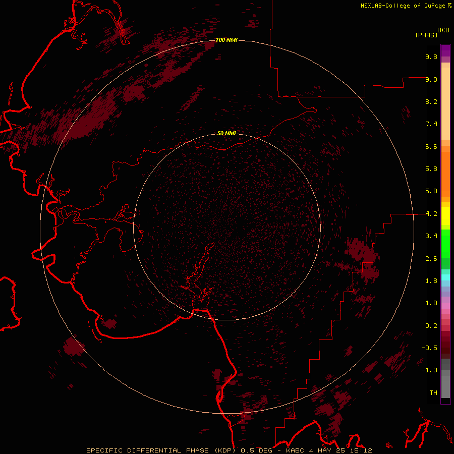Click the pink swatch on the color bar

445,306
